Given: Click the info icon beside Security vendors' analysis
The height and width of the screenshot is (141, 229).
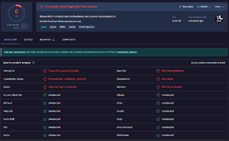Looking at the screenshot, I should (x=33, y=63).
